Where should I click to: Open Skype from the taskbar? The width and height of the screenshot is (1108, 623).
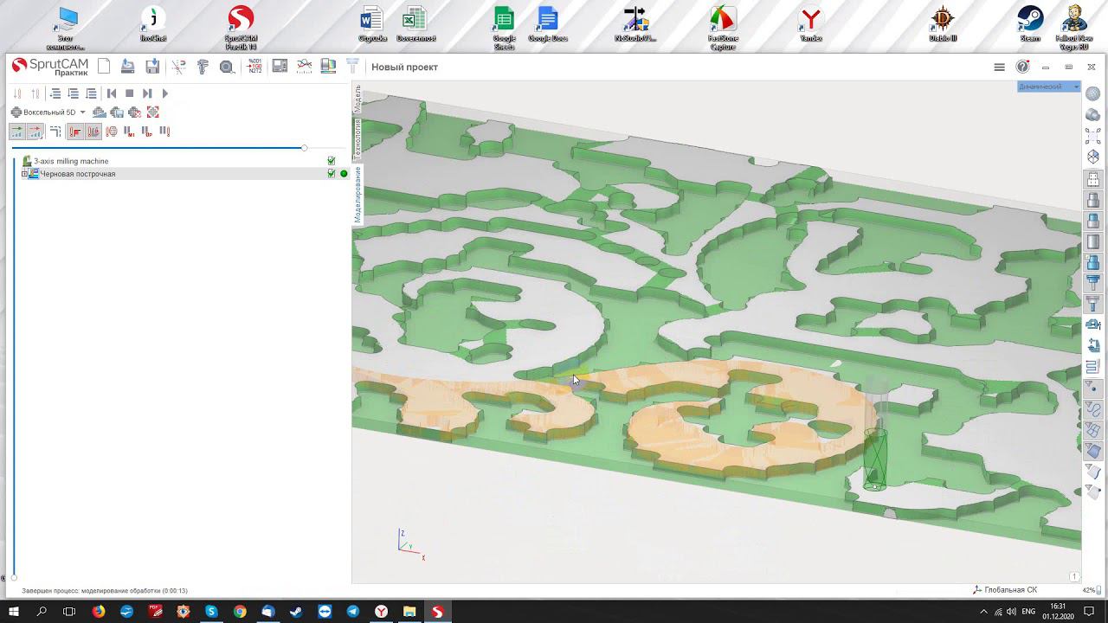coord(211,612)
